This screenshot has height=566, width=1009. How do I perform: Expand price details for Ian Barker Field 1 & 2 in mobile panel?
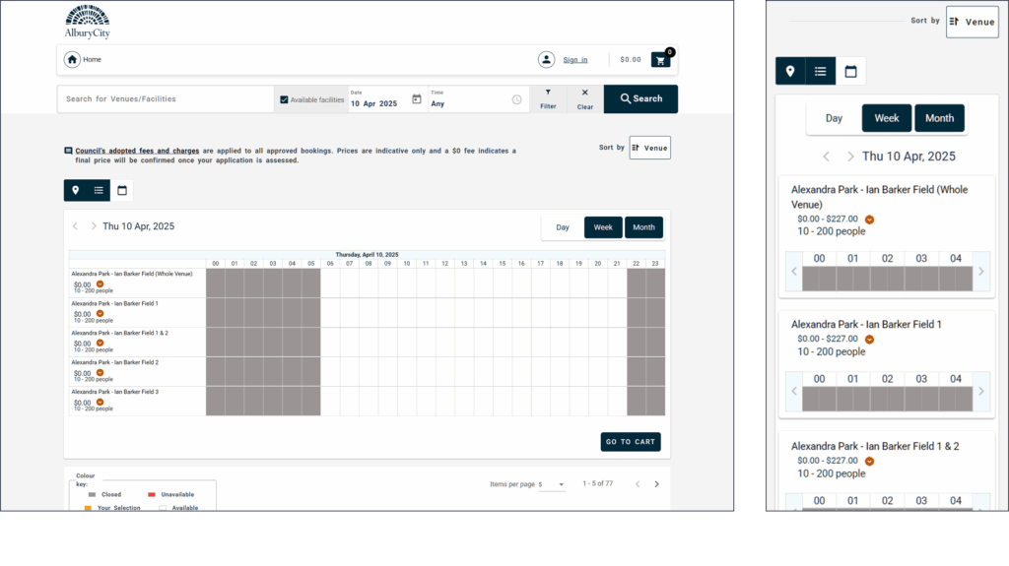coord(869,461)
